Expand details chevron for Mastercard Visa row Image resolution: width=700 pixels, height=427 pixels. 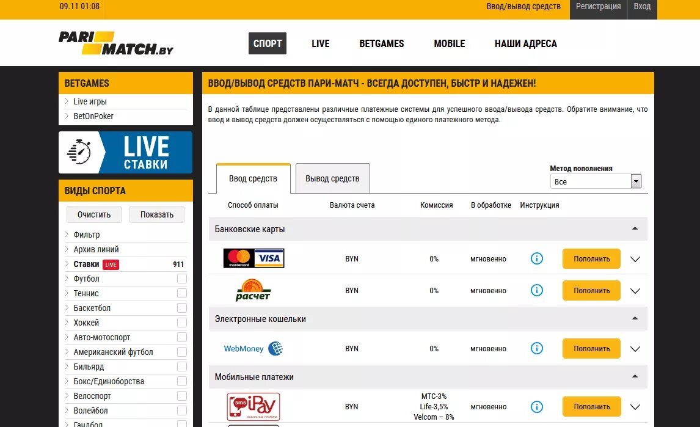635,259
